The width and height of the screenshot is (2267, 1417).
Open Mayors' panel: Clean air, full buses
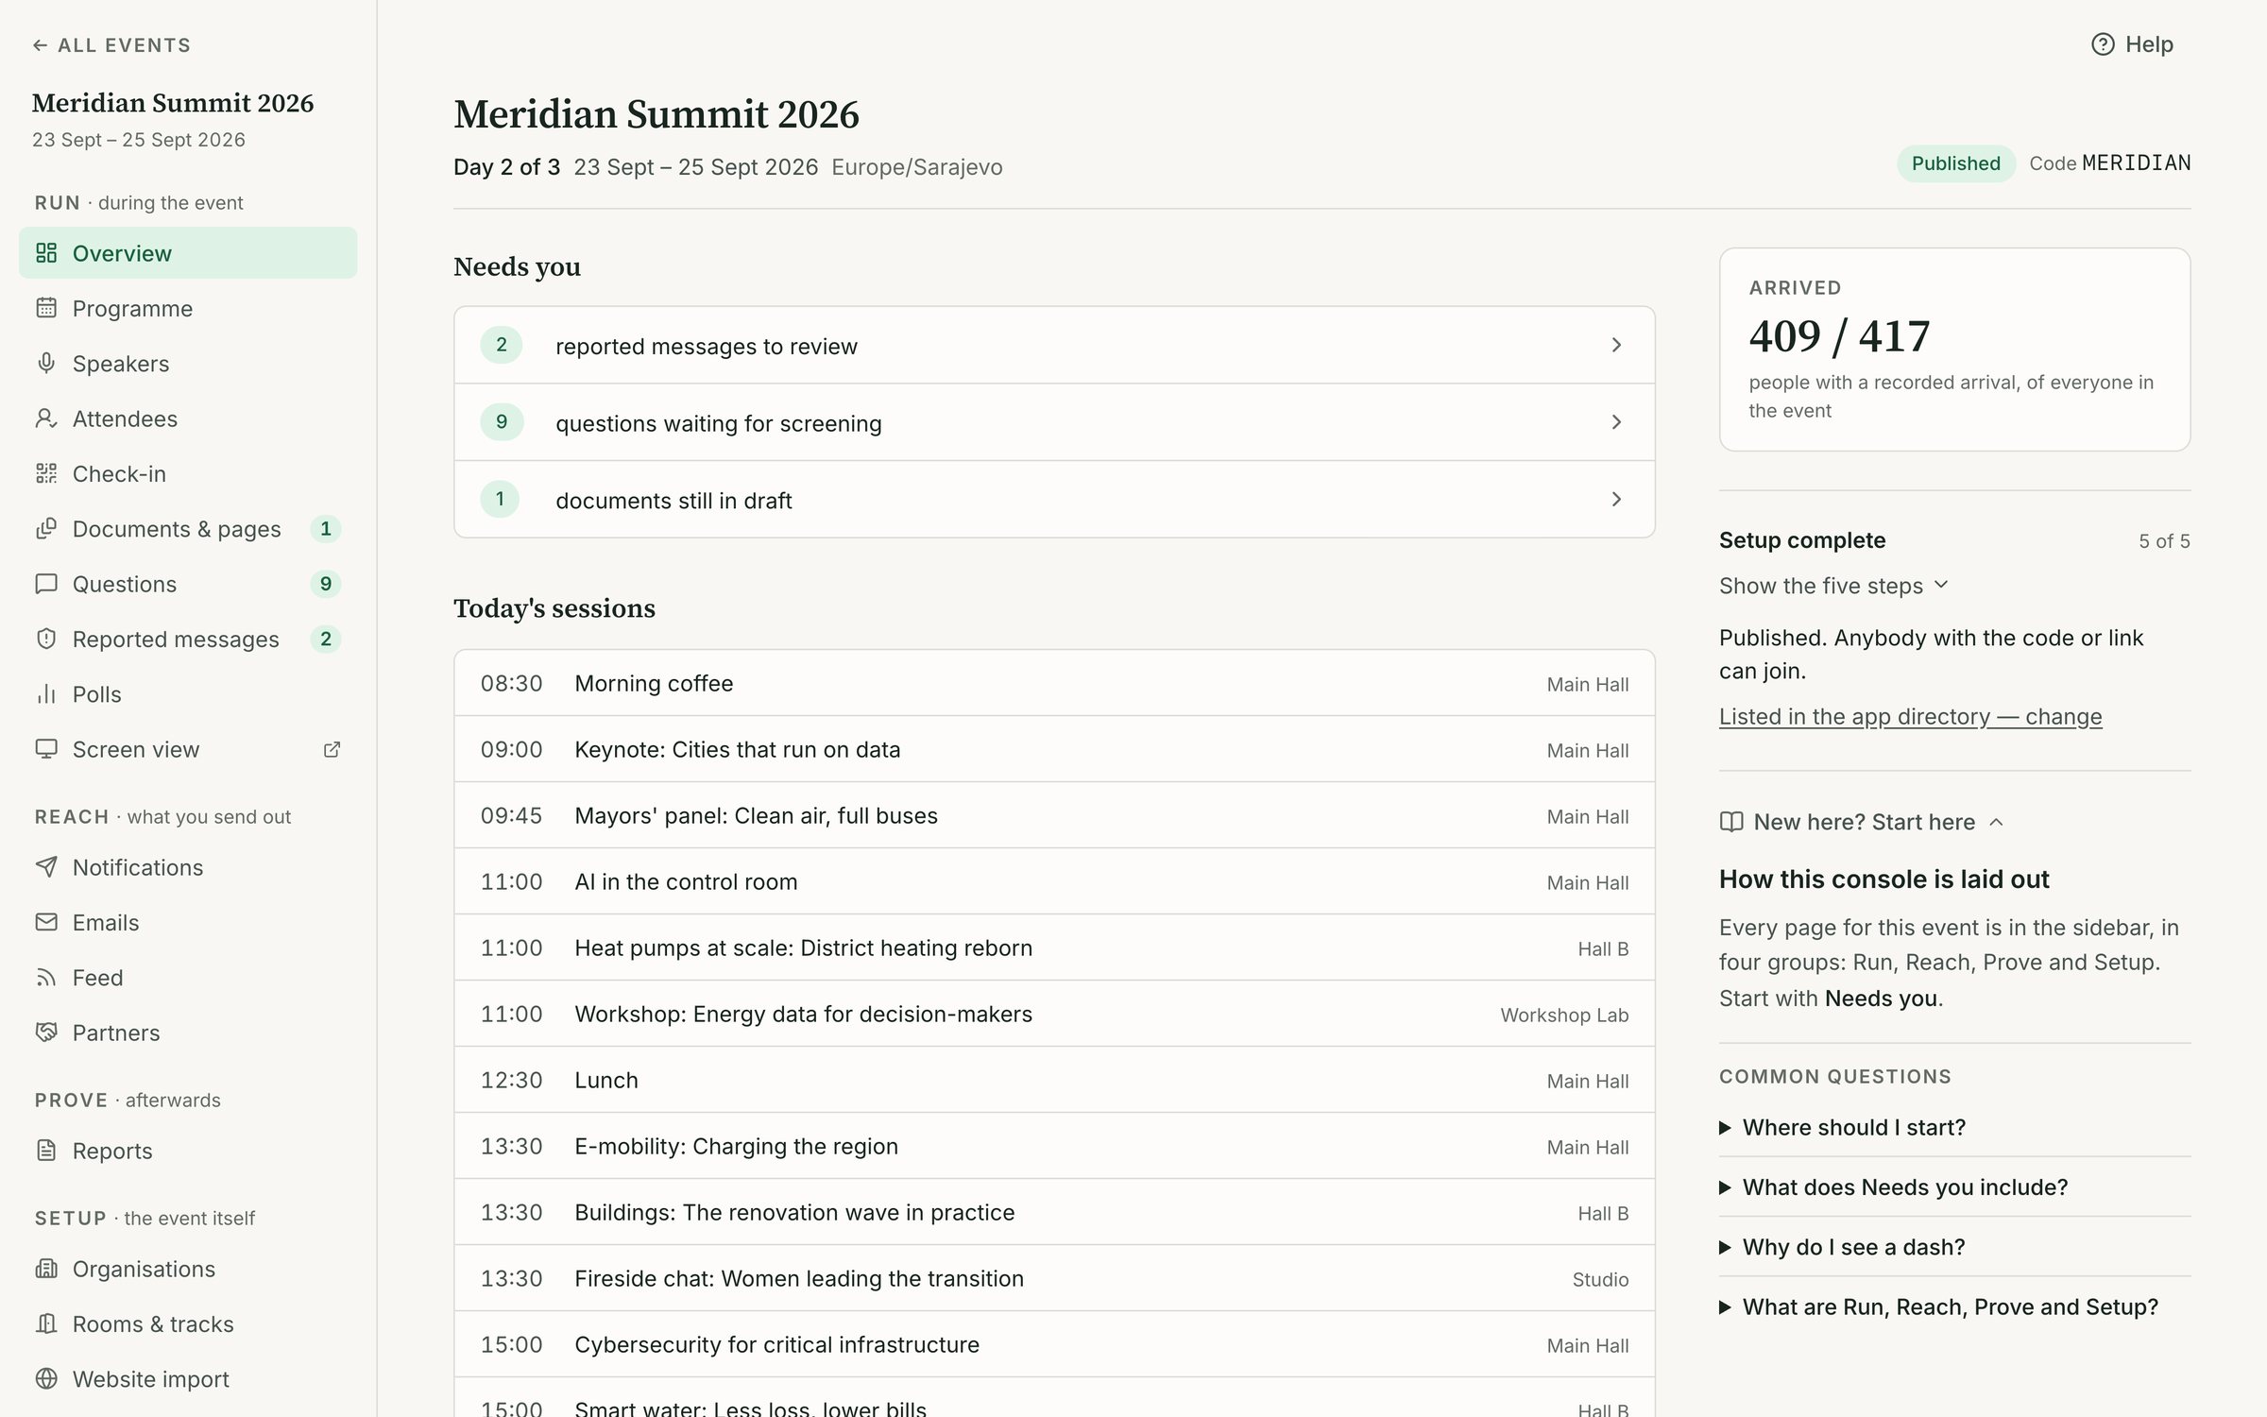click(1054, 815)
